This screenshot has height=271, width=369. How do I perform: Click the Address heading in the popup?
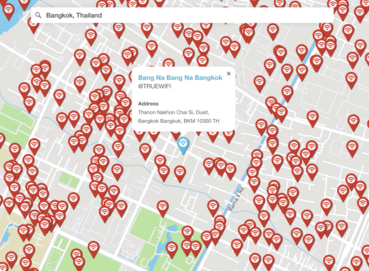click(x=148, y=104)
